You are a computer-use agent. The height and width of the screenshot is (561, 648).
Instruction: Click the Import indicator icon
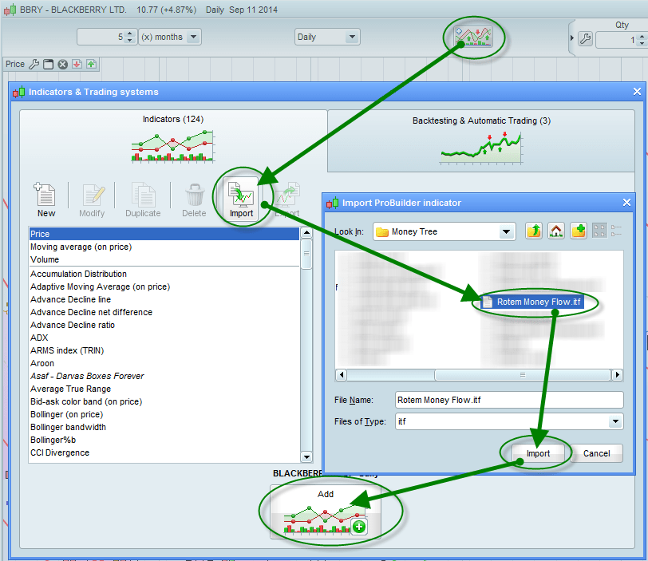pyautogui.click(x=241, y=198)
